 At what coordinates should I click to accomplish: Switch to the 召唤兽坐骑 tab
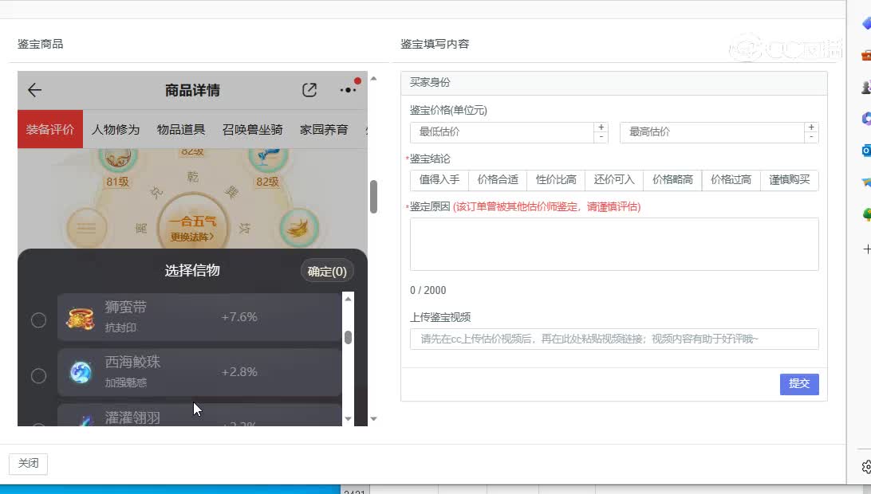[x=253, y=129]
